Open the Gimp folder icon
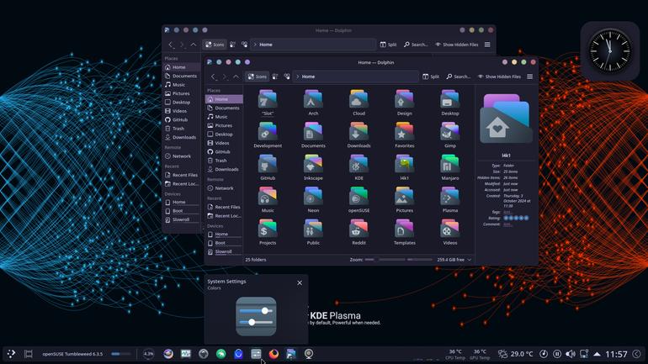 450,132
